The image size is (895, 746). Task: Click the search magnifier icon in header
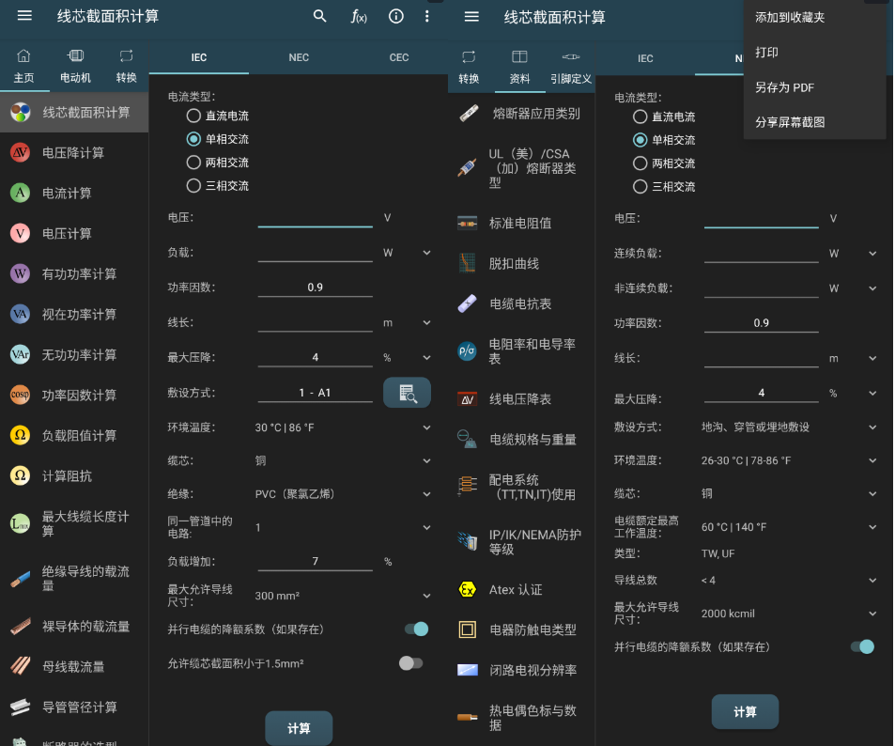pos(320,16)
